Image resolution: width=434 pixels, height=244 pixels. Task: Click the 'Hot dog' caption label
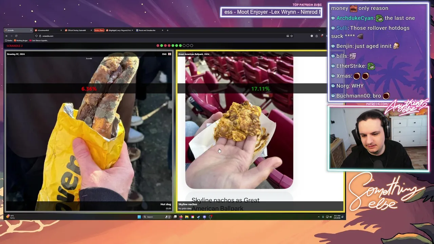click(x=166, y=204)
